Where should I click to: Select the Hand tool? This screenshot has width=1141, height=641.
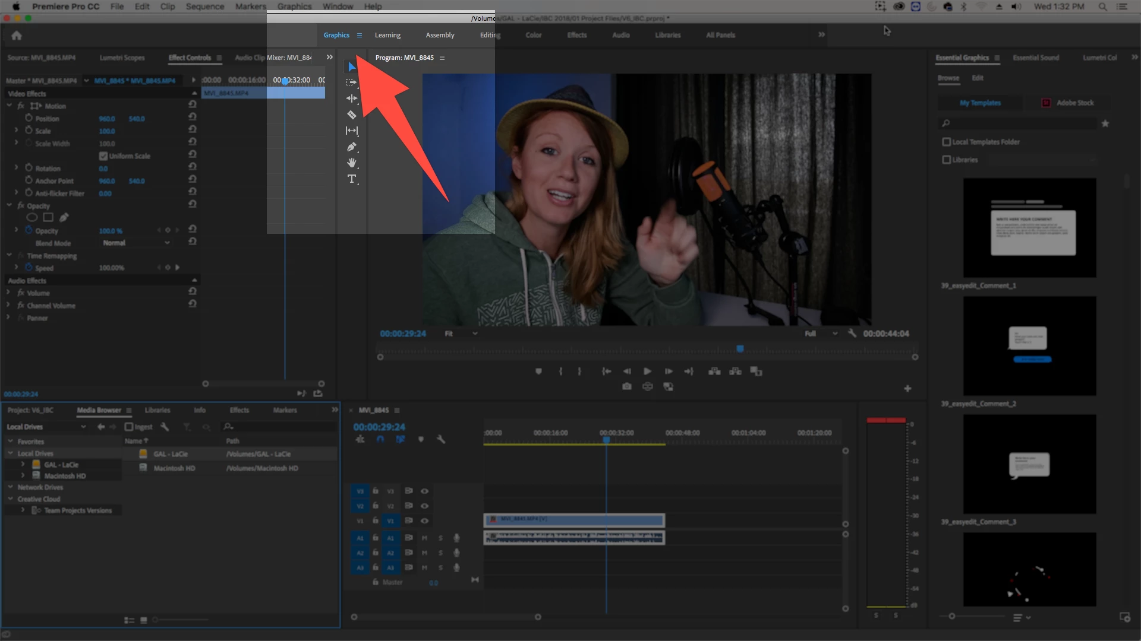pyautogui.click(x=351, y=163)
